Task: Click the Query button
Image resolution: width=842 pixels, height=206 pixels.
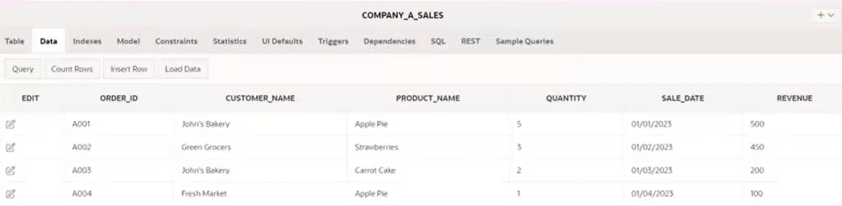Action: pyautogui.click(x=23, y=69)
